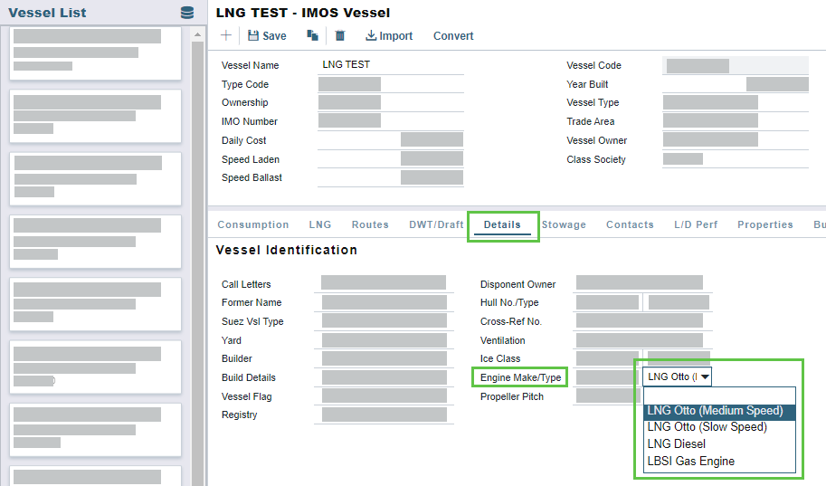
Task: Select LNG Otto (Medium Speed) option
Action: click(715, 411)
